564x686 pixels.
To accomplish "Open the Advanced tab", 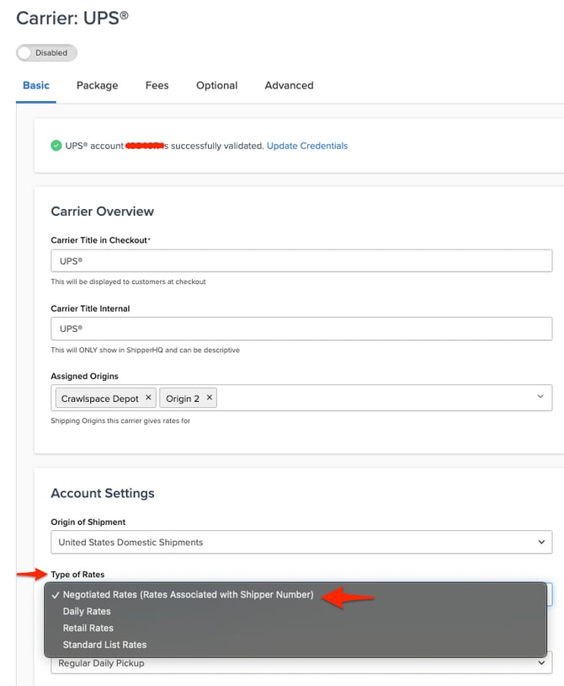I will (289, 85).
